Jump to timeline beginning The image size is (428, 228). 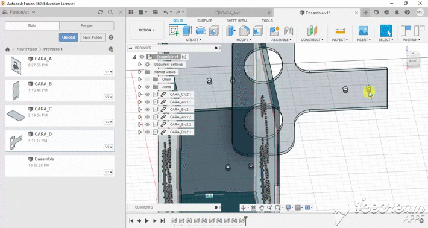click(x=131, y=221)
